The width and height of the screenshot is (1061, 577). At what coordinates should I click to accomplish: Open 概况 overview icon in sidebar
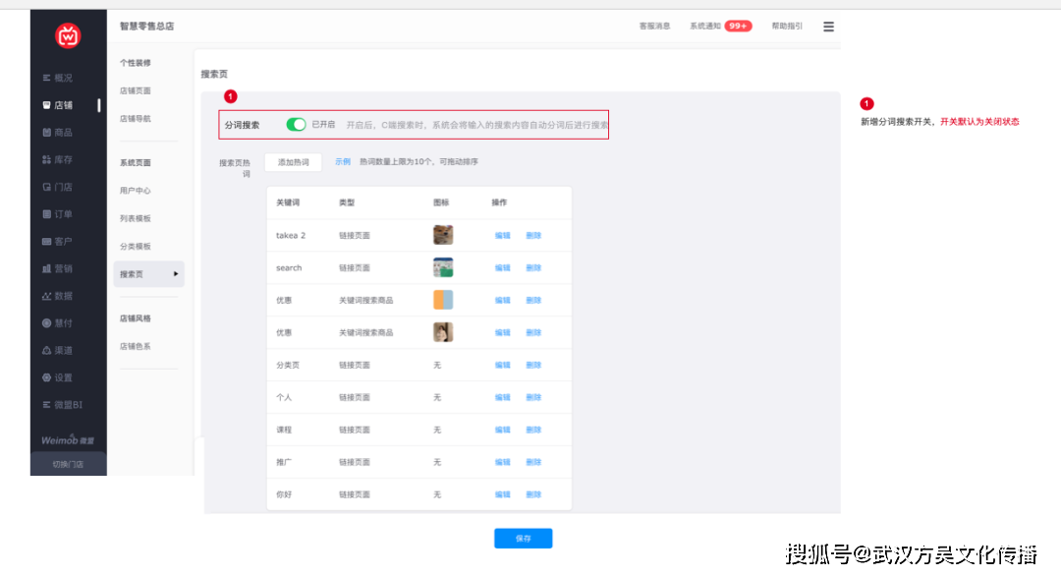pos(47,78)
